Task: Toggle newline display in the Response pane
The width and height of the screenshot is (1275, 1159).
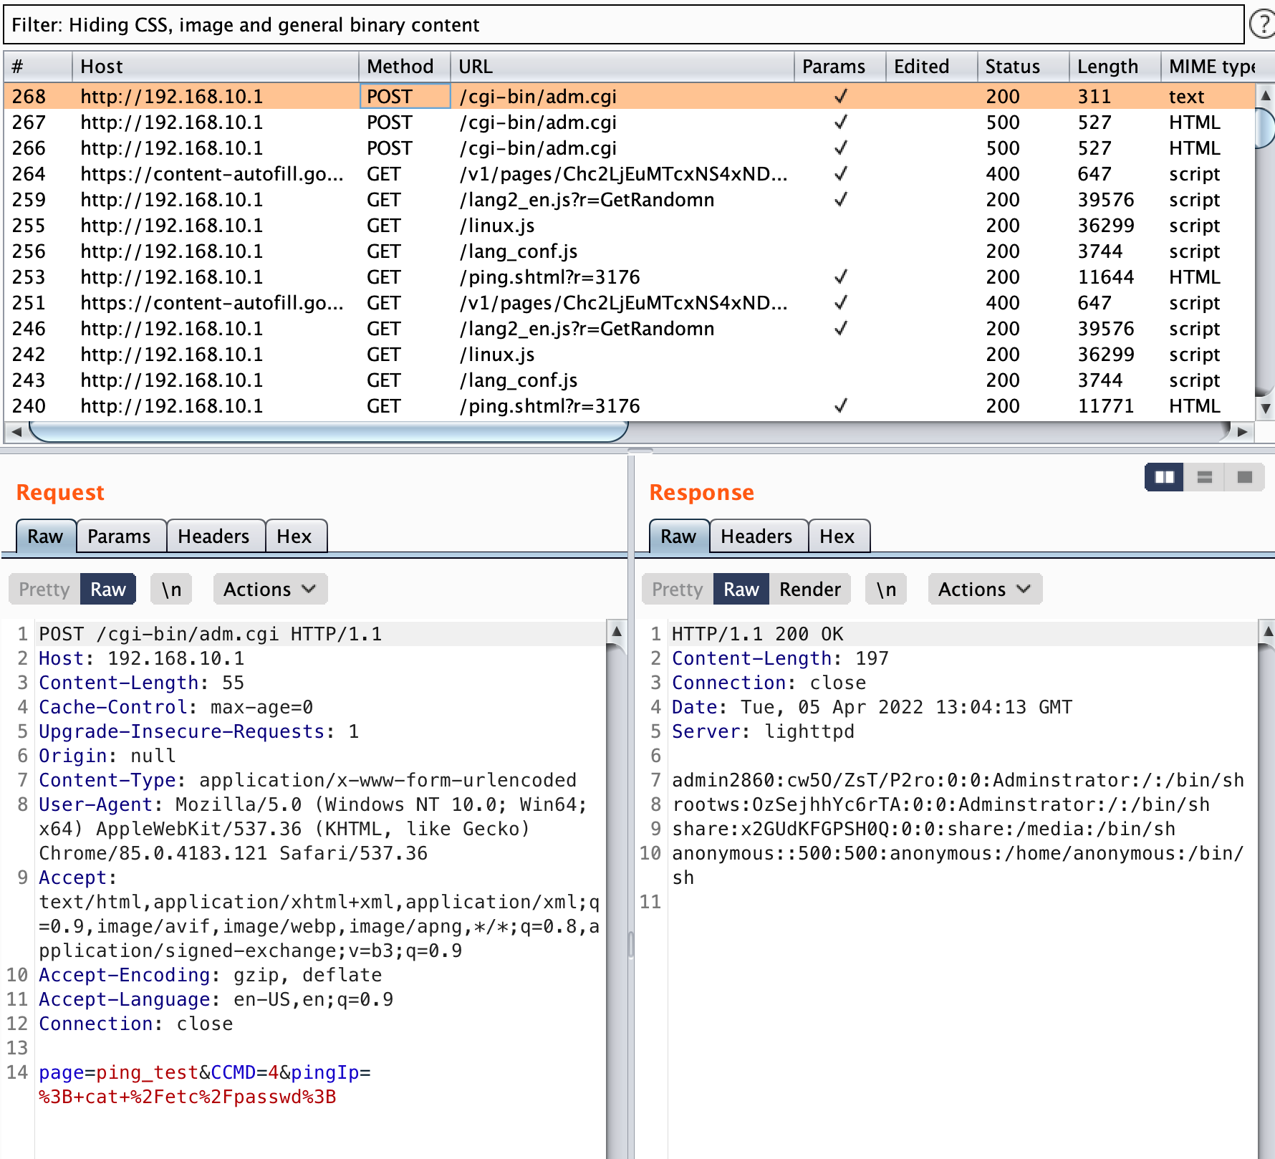Action: coord(886,589)
